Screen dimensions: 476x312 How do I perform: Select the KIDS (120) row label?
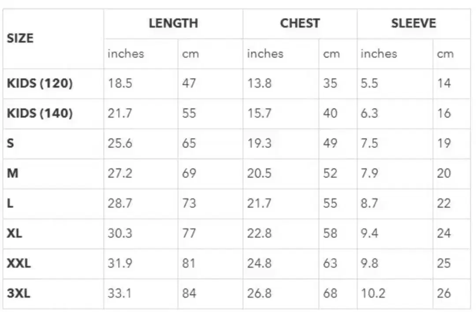coord(40,83)
